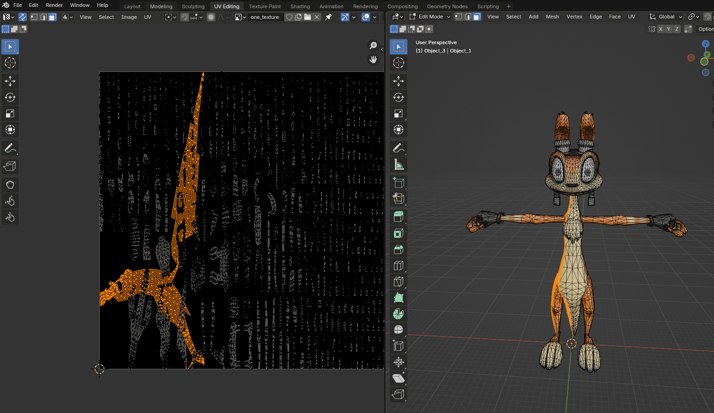
Task: Open sticky selection mode dropdown
Action: click(x=67, y=17)
